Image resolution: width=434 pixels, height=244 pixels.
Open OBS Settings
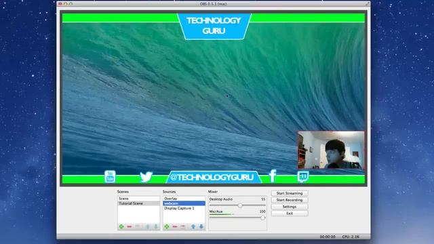tap(290, 207)
